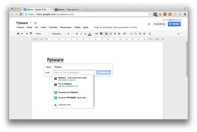The height and width of the screenshot is (132, 197).
Task: Center align the text
Action: click(x=110, y=34)
